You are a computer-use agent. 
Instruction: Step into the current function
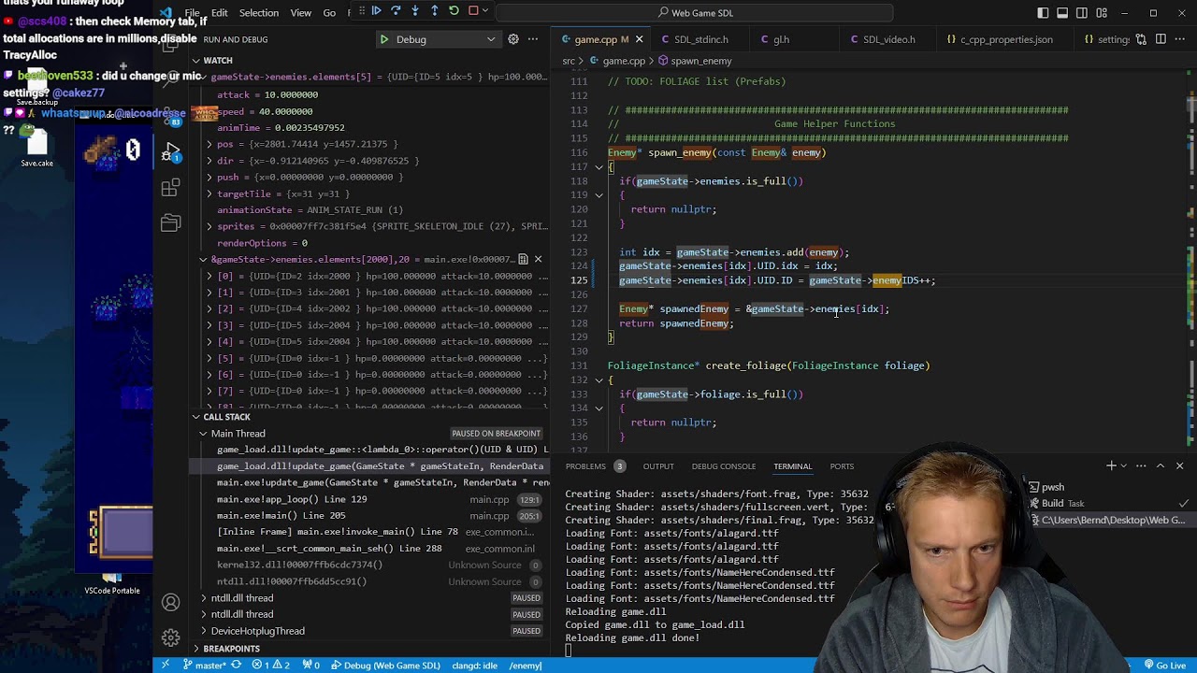[415, 11]
